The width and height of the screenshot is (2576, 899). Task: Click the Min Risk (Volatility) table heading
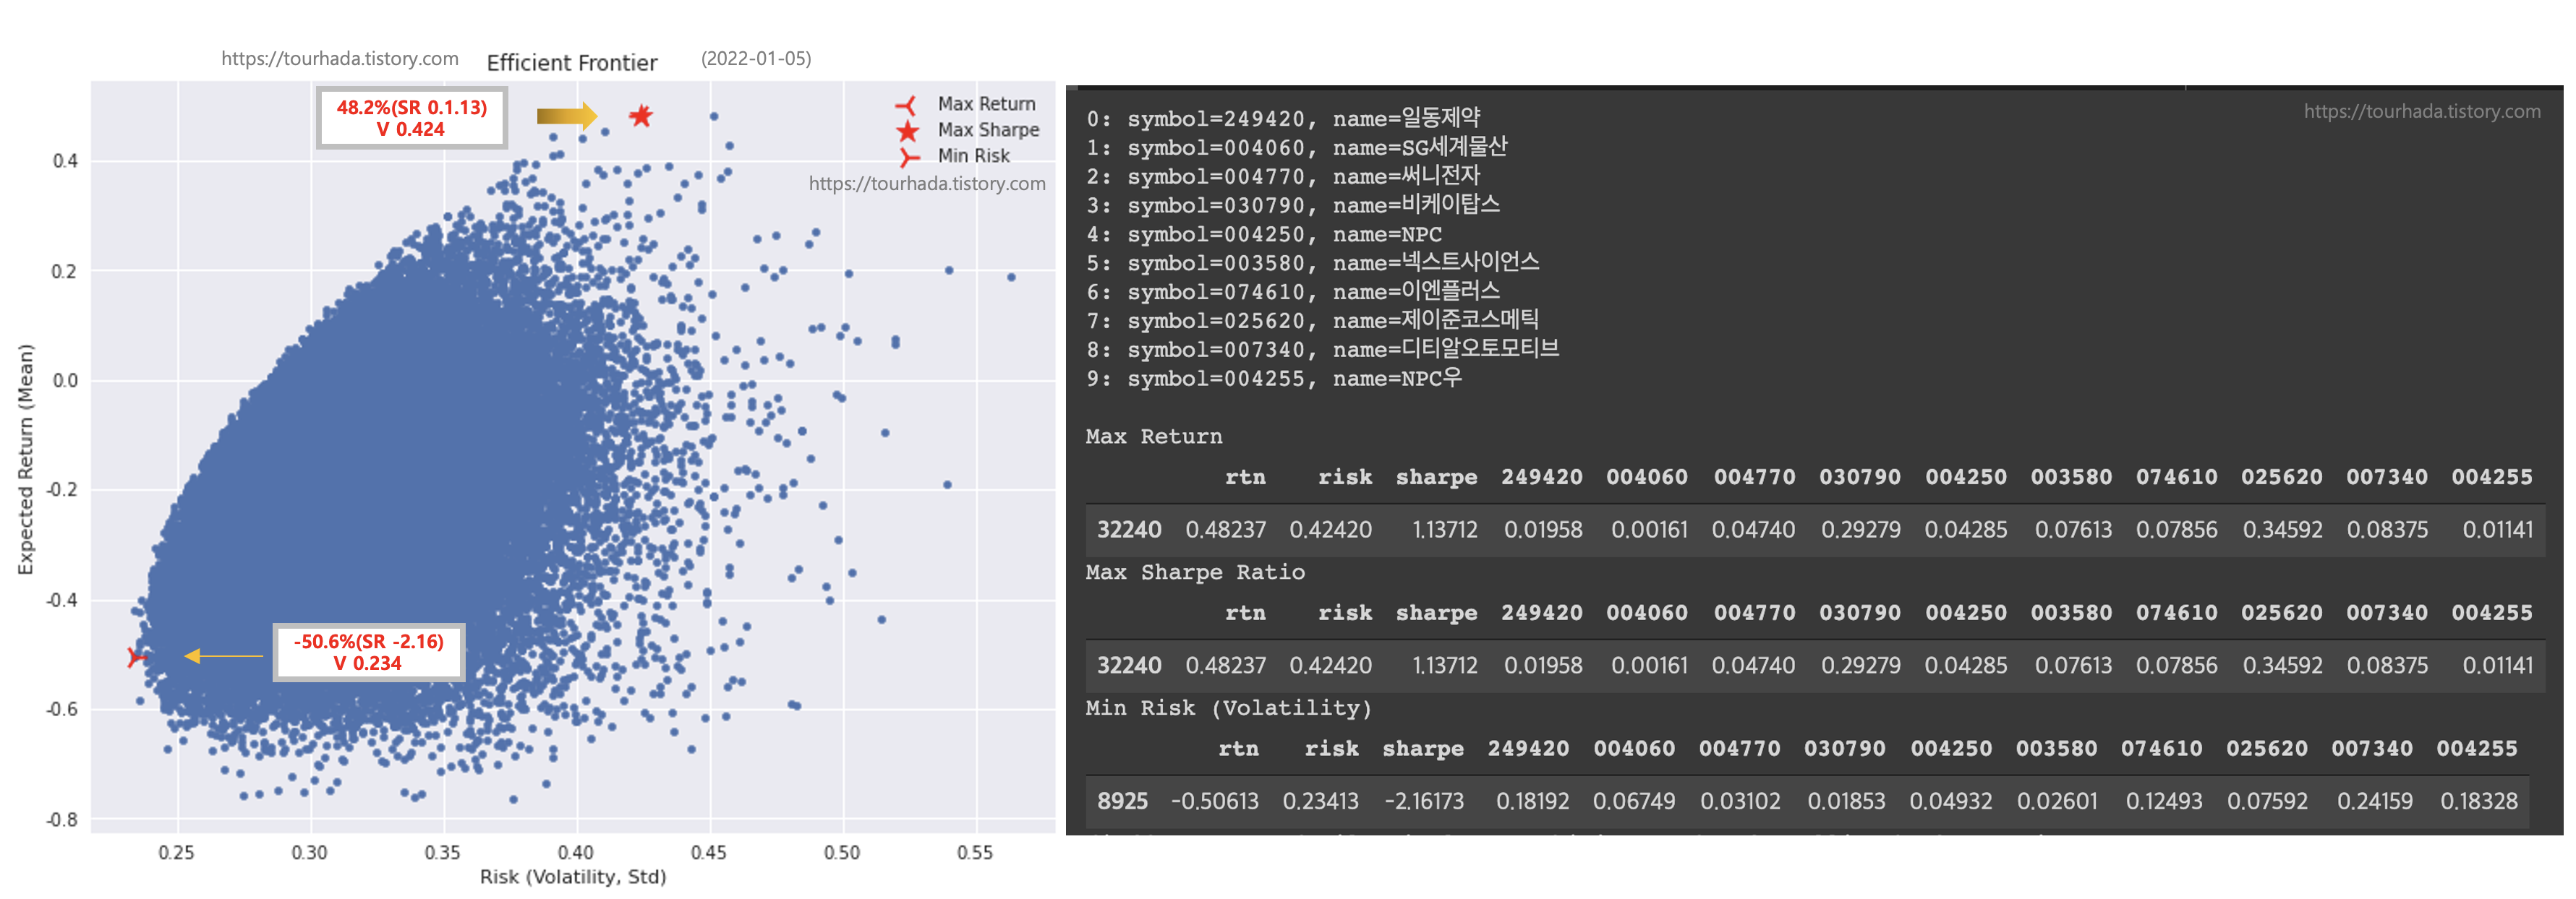pos(1228,708)
